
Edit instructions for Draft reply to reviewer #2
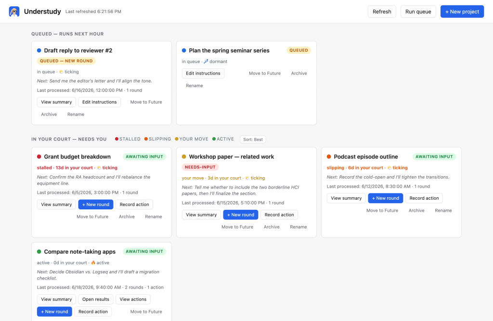(x=99, y=102)
